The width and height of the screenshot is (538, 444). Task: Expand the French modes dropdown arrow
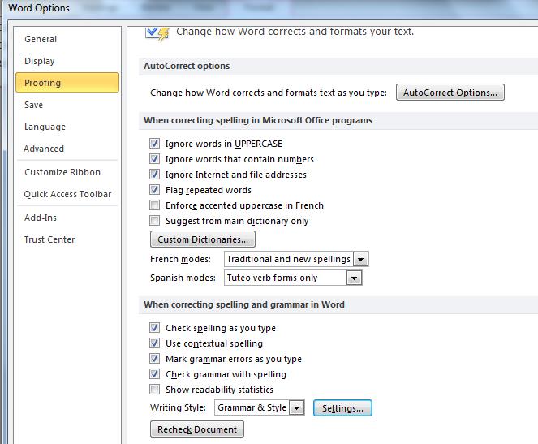point(360,260)
